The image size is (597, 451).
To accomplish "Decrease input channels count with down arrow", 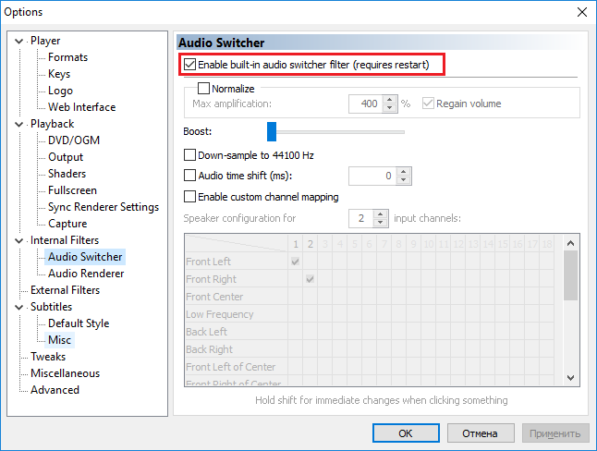I will coord(380,224).
